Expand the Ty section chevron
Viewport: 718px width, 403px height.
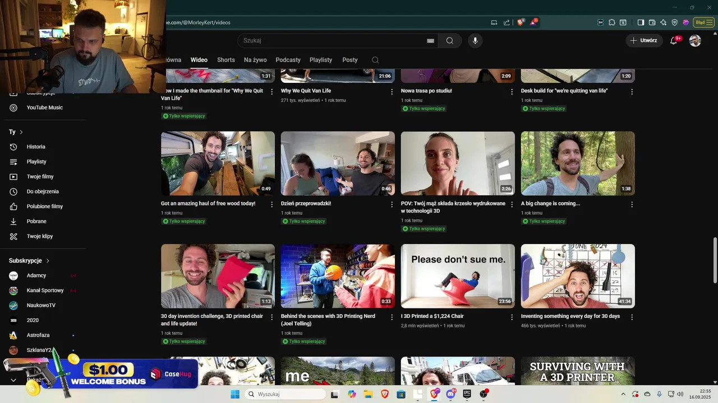(21, 132)
